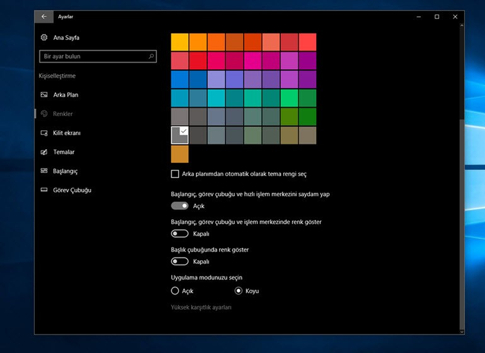485x353 pixels.
Task: Minimize the Ayarlar window
Action: [x=419, y=17]
